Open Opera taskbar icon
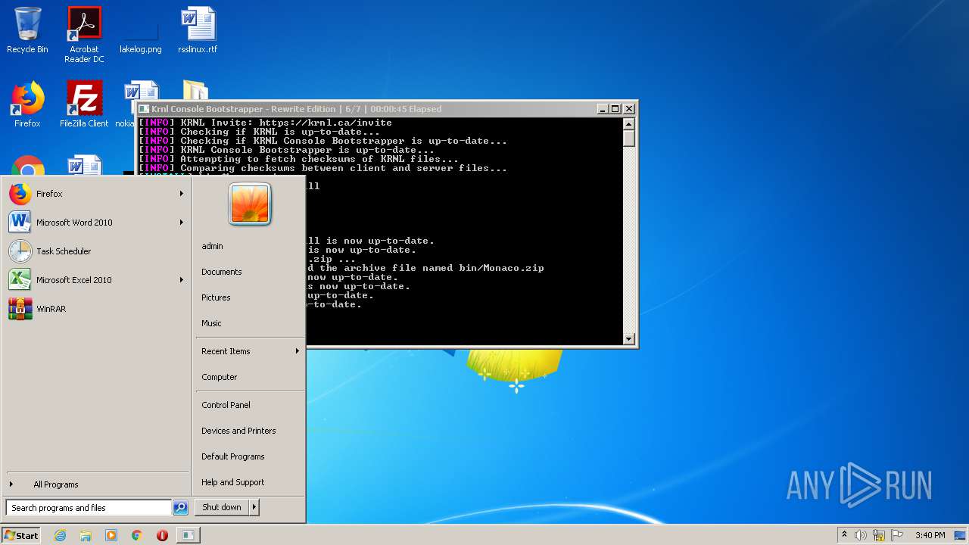This screenshot has width=969, height=545. pyautogui.click(x=162, y=535)
